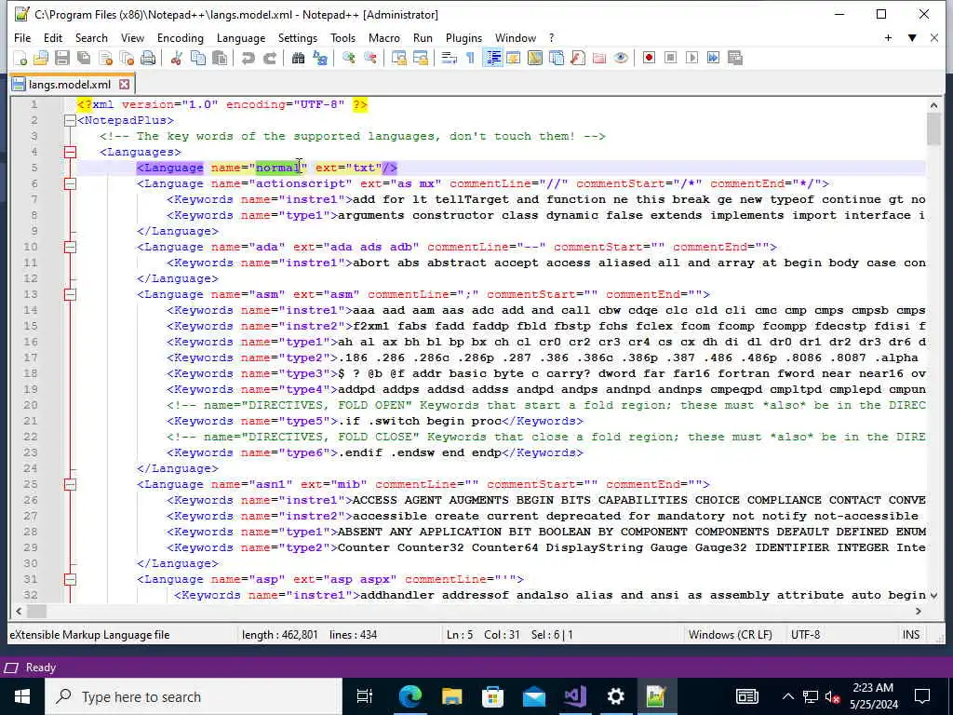Open the File menu
Screen dimensions: 953x715
[x=22, y=37]
